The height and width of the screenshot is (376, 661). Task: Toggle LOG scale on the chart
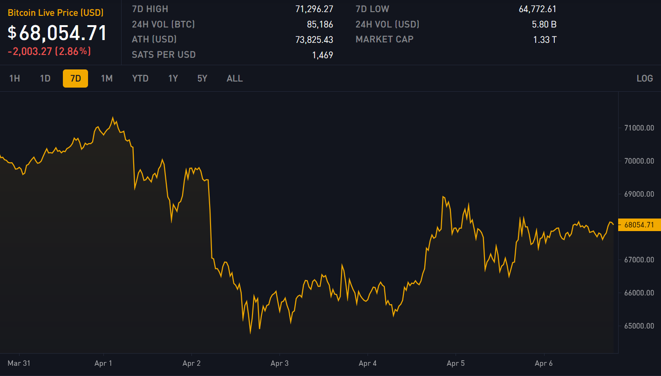click(645, 78)
